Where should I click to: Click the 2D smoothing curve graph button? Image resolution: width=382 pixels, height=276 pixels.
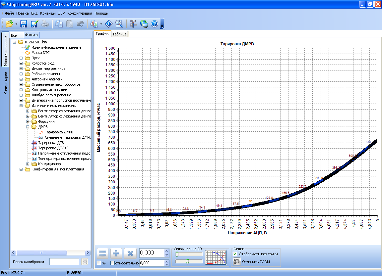click(215, 257)
